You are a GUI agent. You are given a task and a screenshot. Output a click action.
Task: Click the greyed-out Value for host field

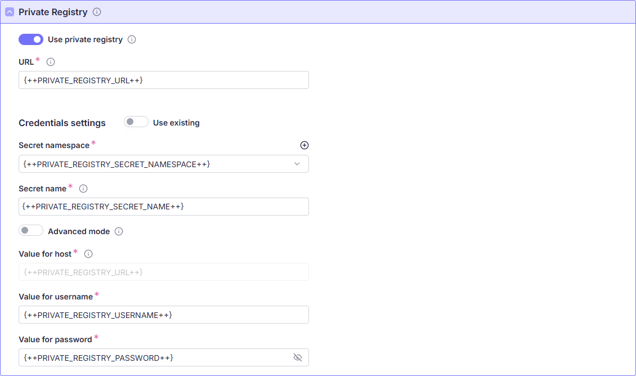[163, 272]
